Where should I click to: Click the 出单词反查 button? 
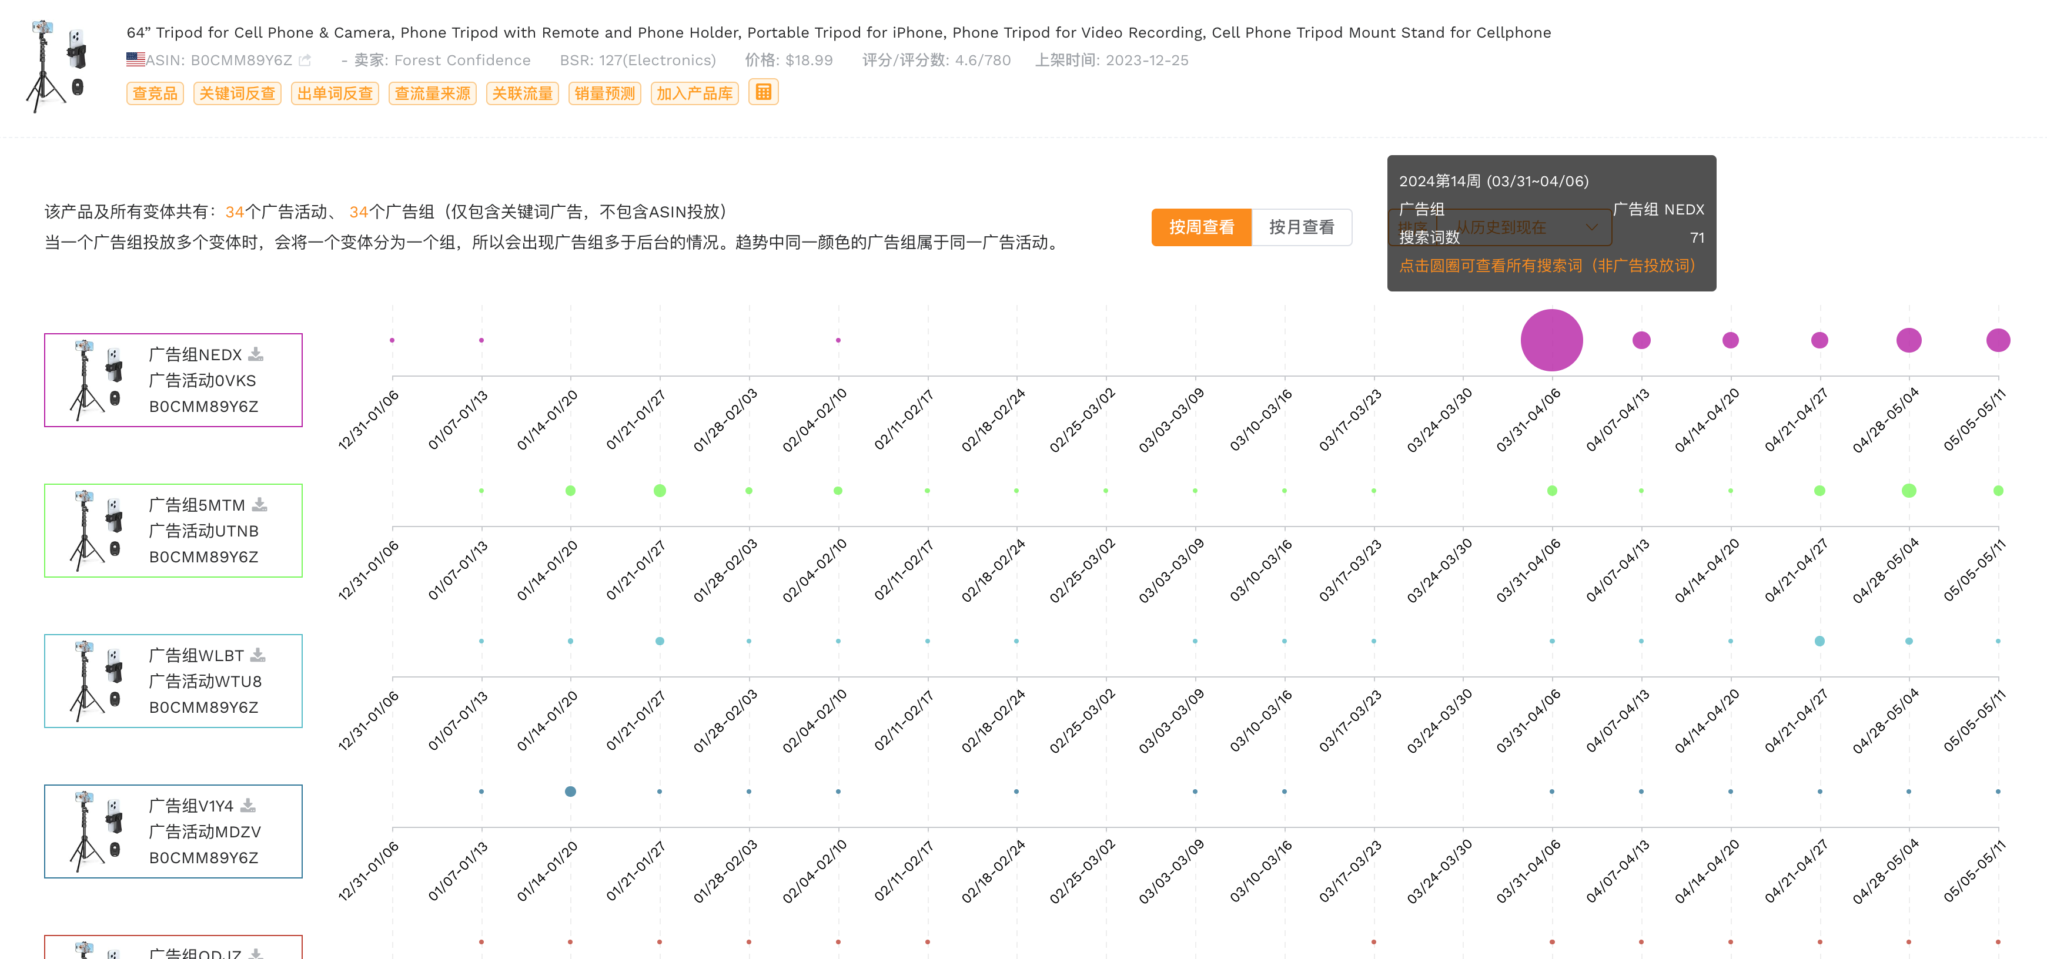(x=335, y=94)
